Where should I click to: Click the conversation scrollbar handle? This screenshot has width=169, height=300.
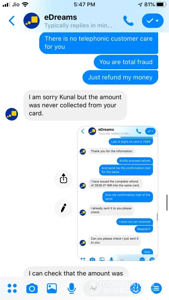(x=167, y=202)
